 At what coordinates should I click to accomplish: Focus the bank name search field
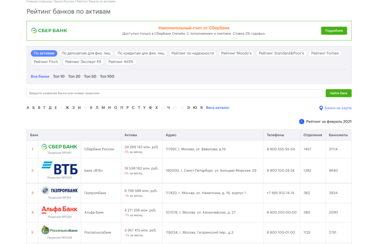(x=175, y=93)
